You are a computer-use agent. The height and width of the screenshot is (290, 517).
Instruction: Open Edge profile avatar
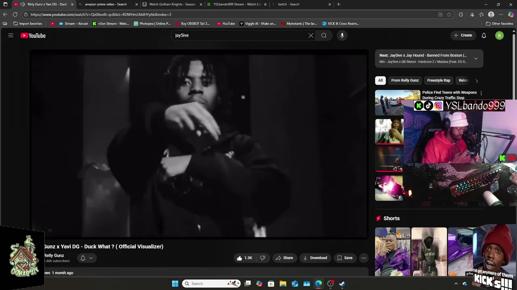tap(491, 14)
